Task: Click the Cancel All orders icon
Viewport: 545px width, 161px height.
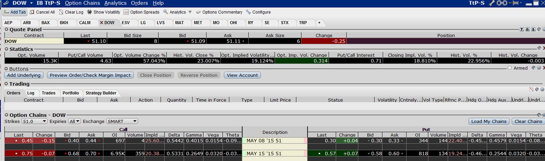Action: (x=32, y=12)
